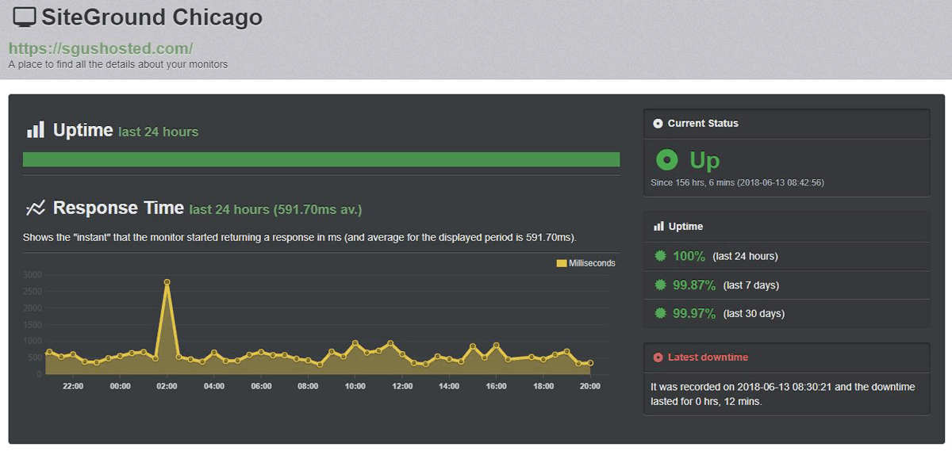Click the red Latest downtime icon
Viewport: 952px width, 451px height.
point(658,357)
